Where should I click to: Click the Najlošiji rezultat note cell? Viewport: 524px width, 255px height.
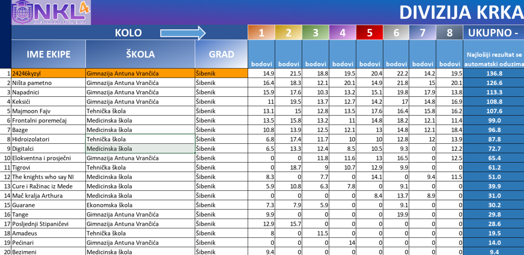click(x=493, y=59)
